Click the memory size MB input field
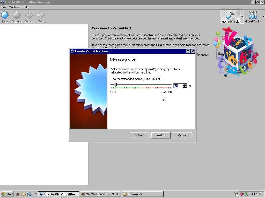 click(178, 86)
